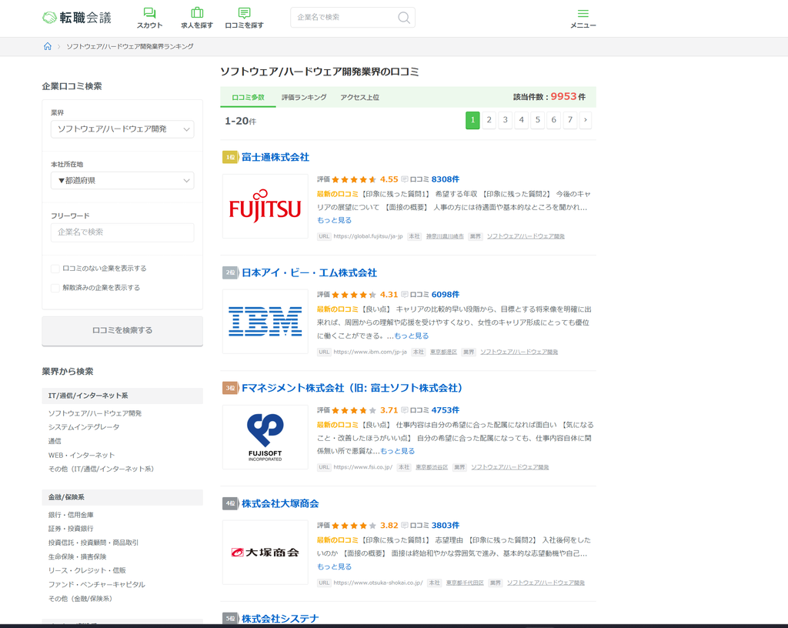Open the 業界 industry dropdown

point(122,129)
